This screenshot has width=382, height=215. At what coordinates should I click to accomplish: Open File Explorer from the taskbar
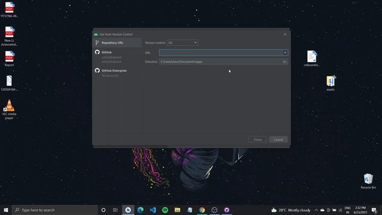click(x=177, y=210)
